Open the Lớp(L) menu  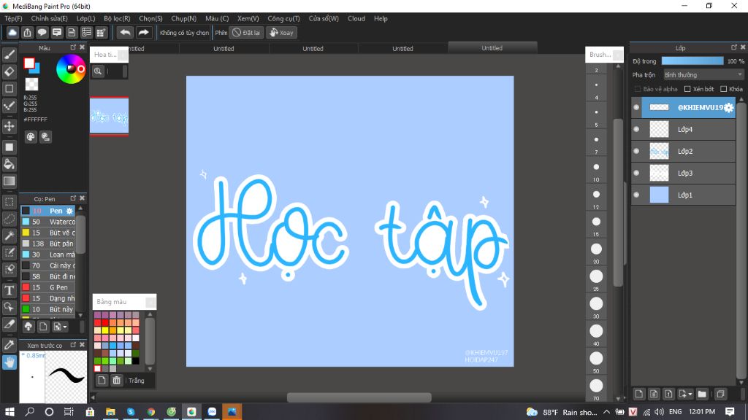[x=86, y=18]
